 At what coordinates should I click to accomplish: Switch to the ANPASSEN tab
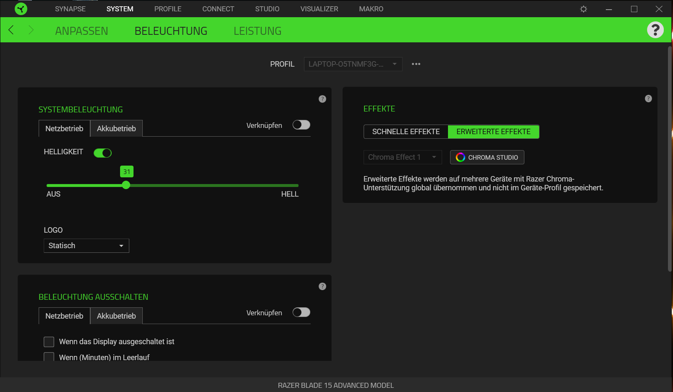click(x=81, y=31)
